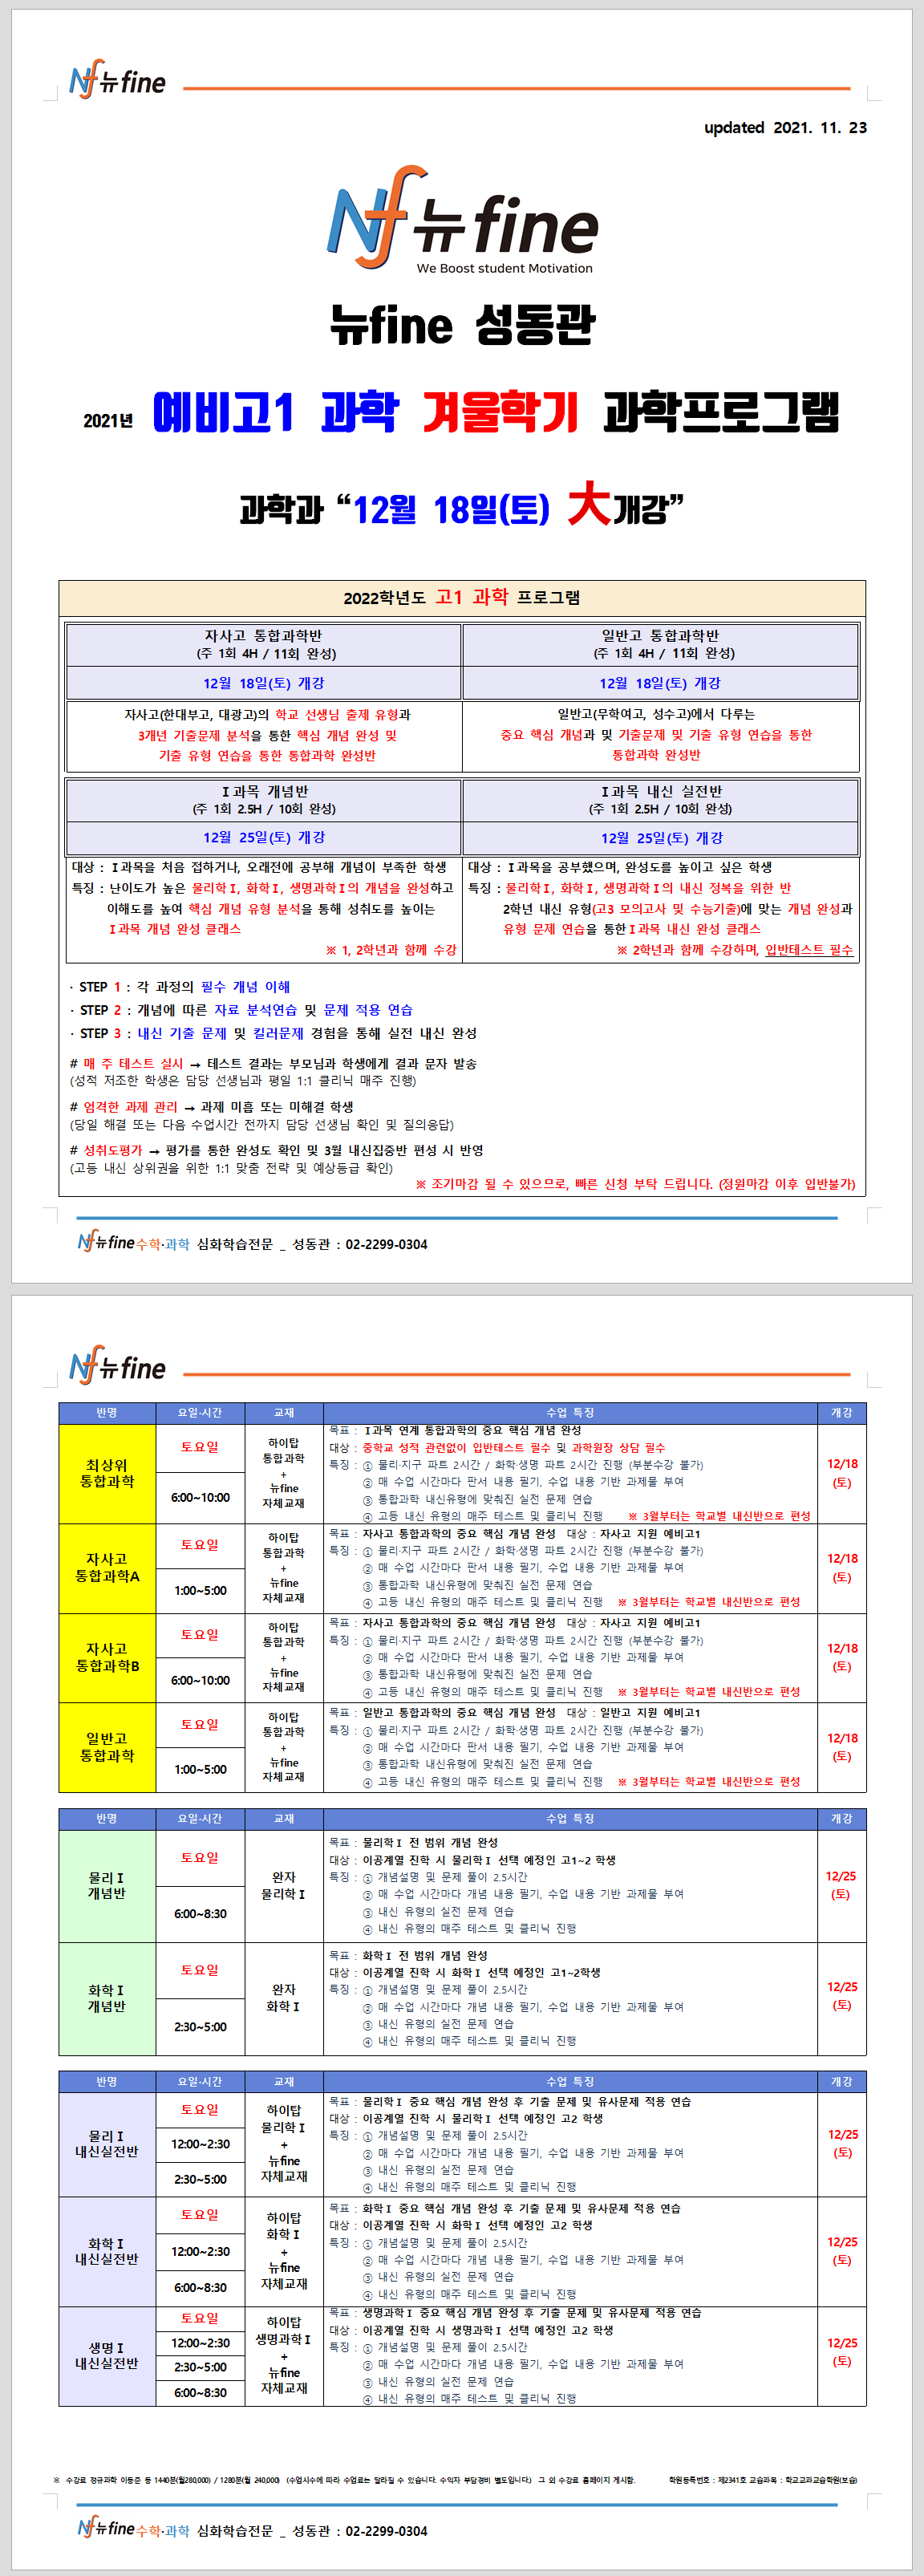Click the yellow '일반고 통합과학' class cell

[107, 1747]
